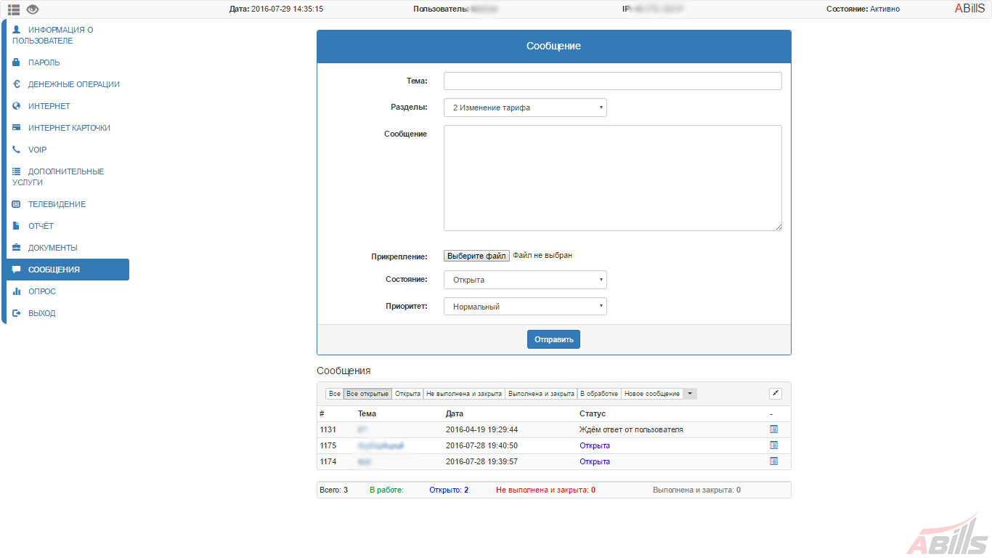Select the Все открытые filter tab
Image resolution: width=992 pixels, height=558 pixels.
coord(367,394)
